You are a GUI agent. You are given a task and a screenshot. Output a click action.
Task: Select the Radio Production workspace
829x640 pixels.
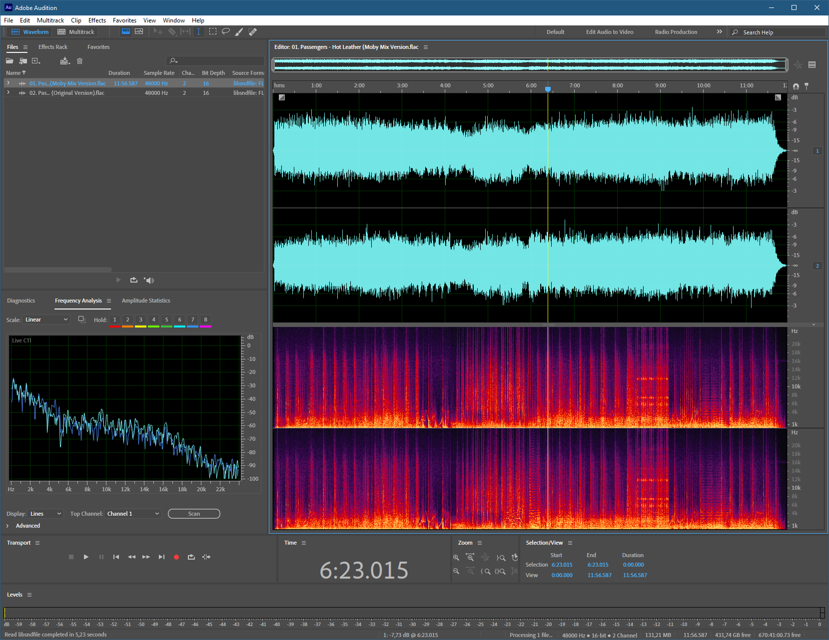676,32
